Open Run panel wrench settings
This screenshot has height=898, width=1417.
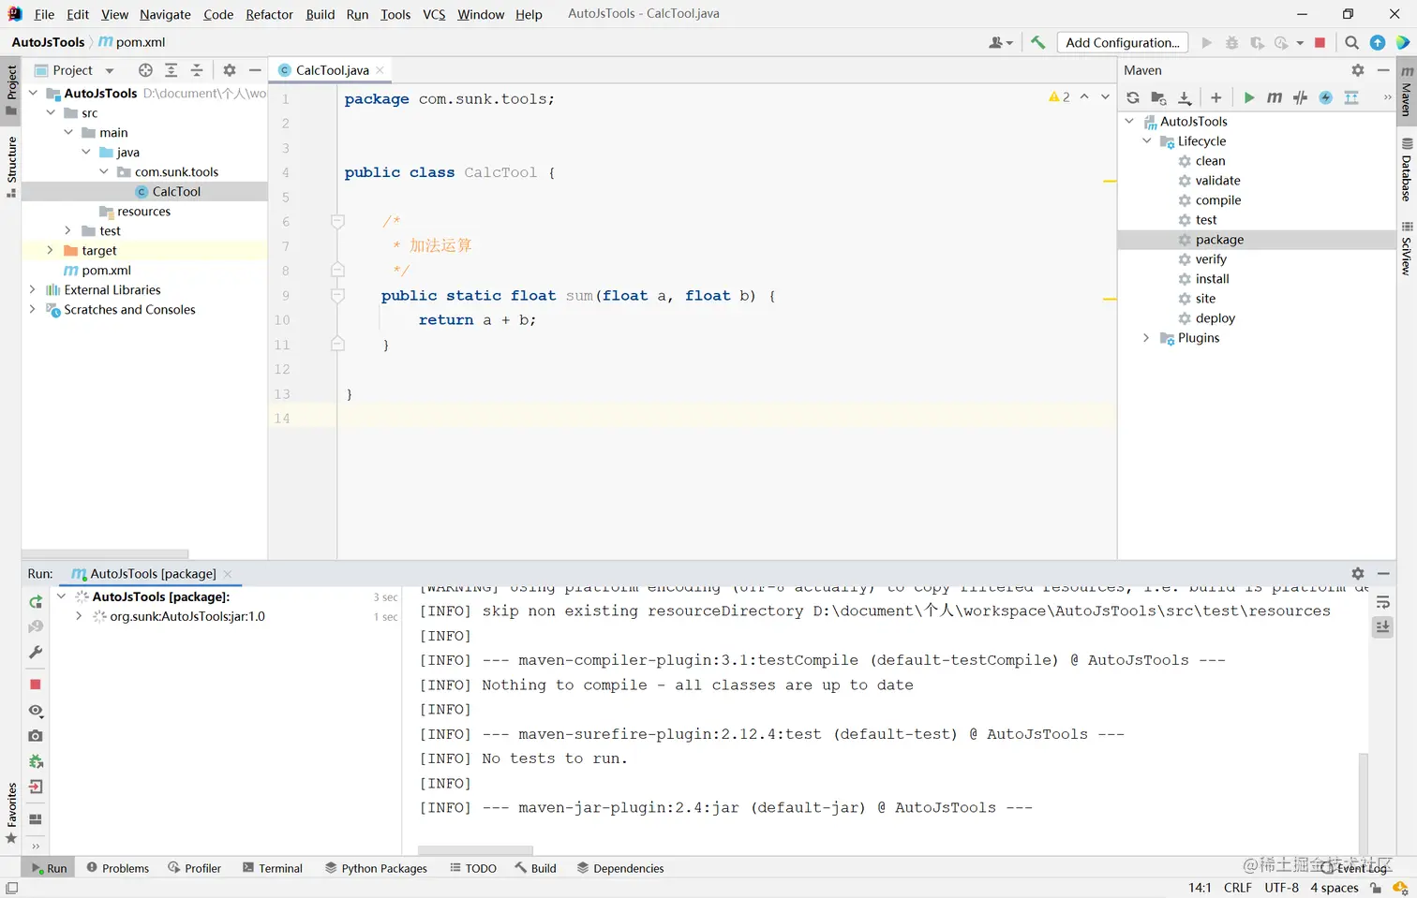(x=36, y=652)
